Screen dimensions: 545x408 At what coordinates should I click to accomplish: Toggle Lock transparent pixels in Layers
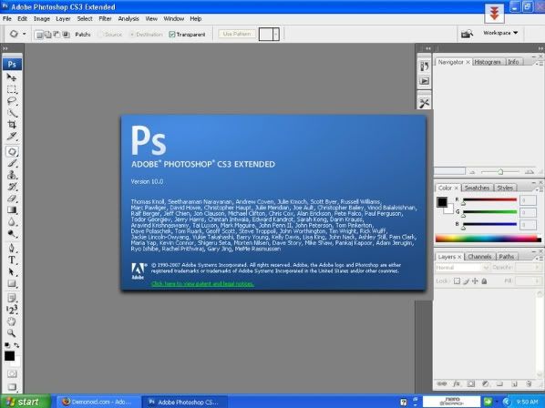coord(458,280)
